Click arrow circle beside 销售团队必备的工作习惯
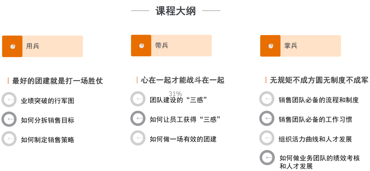The height and width of the screenshot is (171, 370). (x=267, y=118)
